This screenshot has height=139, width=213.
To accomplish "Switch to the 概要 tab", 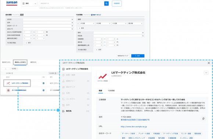I will [x=100, y=91].
